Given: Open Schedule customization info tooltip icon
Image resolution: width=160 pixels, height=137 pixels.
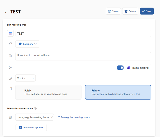Looking at the screenshot, I should pos(36,108).
